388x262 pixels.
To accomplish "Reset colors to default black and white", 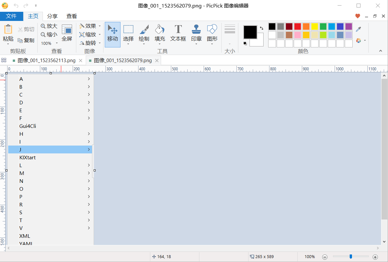I will point(245,44).
